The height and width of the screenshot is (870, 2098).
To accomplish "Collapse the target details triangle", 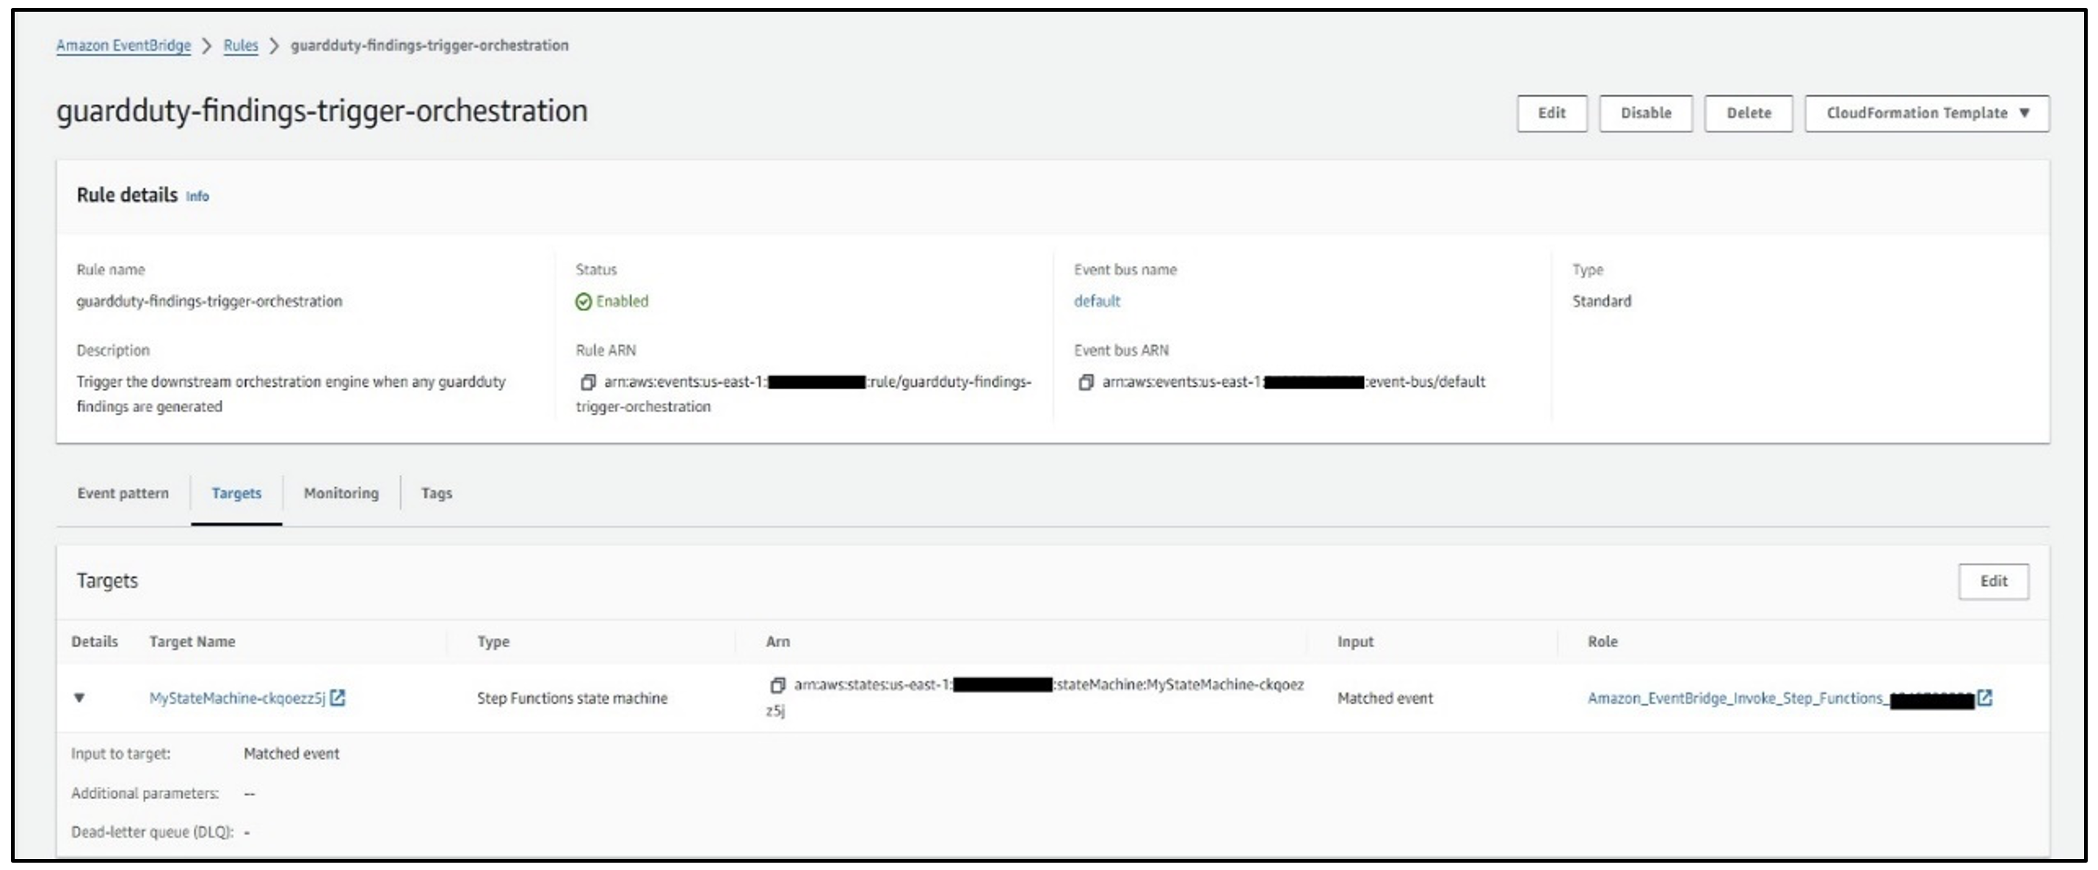I will [x=79, y=698].
